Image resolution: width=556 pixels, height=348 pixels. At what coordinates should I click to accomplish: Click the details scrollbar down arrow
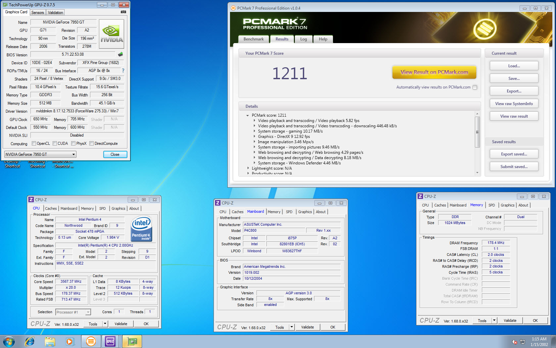[477, 173]
